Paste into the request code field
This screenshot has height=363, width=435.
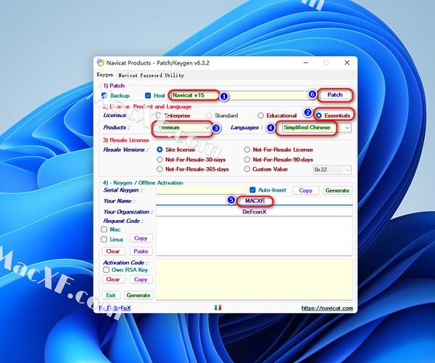(x=141, y=251)
